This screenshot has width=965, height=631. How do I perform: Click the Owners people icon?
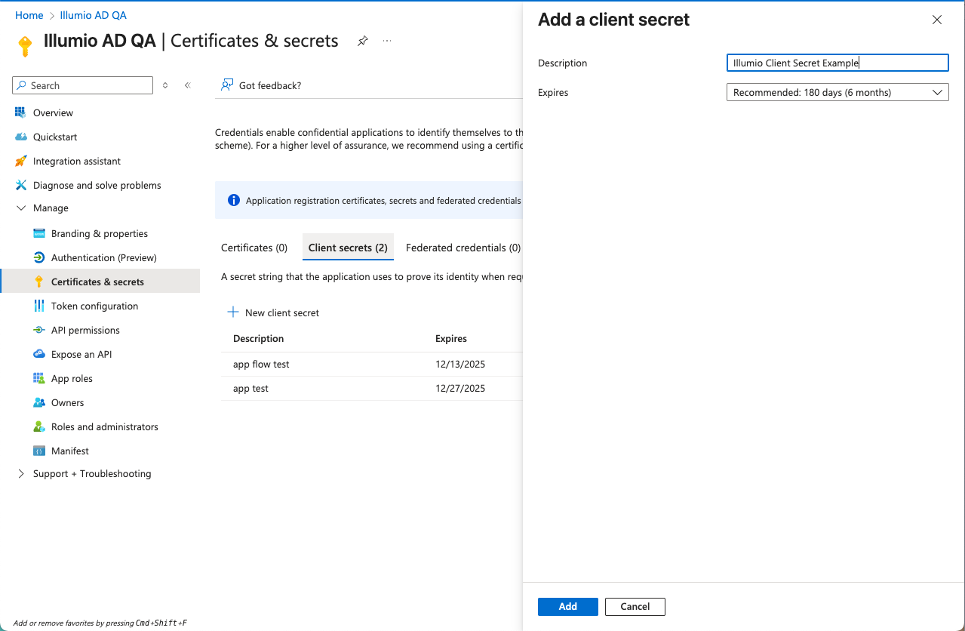(x=39, y=402)
